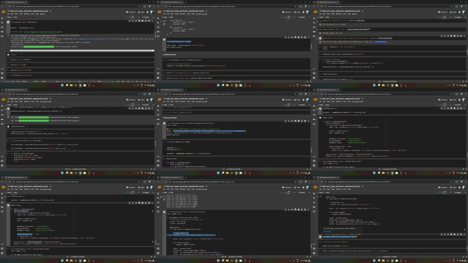Star the notebook title in top-left window
This screenshot has width=468, height=263.
pos(50,11)
